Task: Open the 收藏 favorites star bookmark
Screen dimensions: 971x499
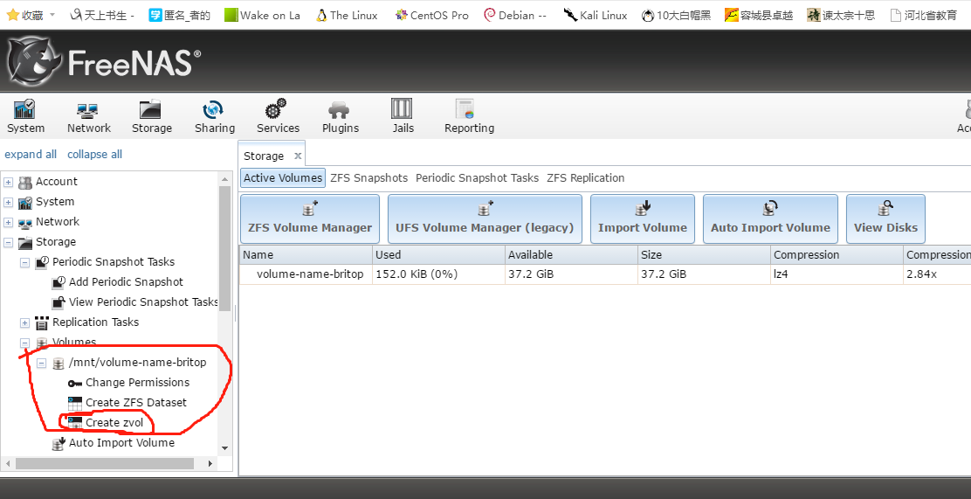Action: [x=24, y=15]
